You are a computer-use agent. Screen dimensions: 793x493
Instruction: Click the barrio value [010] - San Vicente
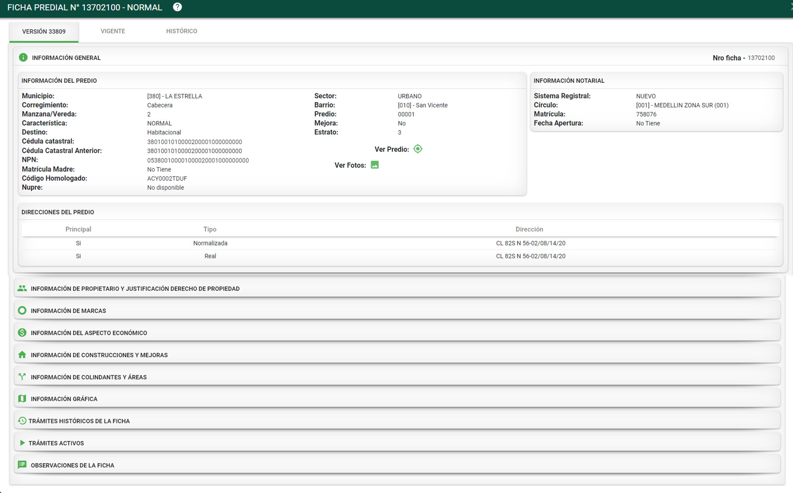tap(423, 105)
